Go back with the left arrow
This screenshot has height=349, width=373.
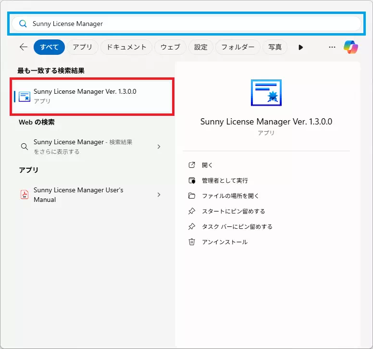pyautogui.click(x=23, y=47)
